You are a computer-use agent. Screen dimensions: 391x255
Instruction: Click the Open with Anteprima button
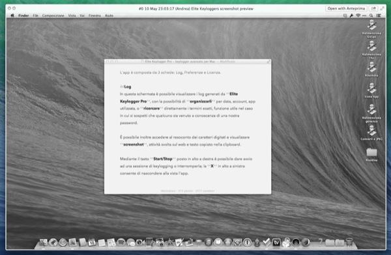(346, 8)
